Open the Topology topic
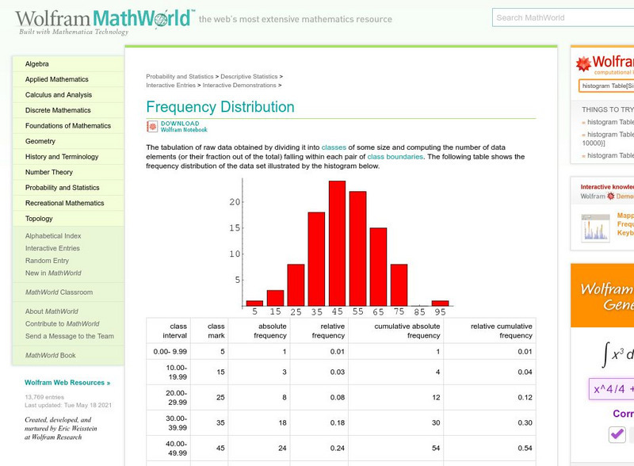634x466 pixels. click(x=39, y=219)
